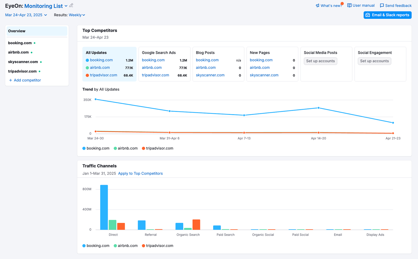Click the What's new megaphone icon

point(317,5)
